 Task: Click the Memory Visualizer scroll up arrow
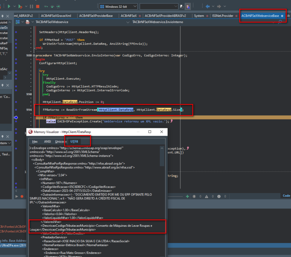click(162, 148)
